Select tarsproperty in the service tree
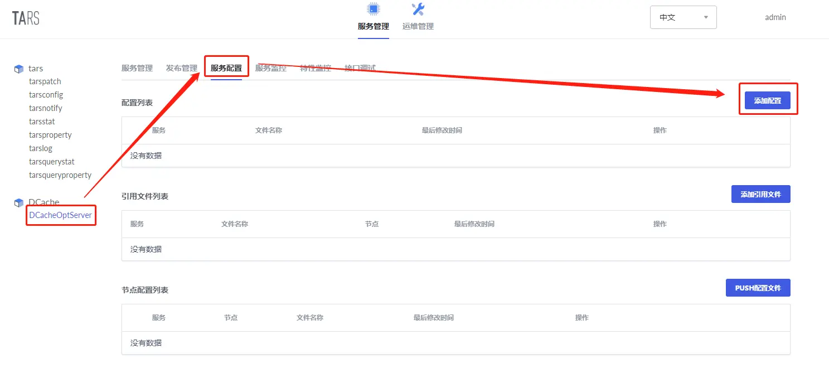Image resolution: width=829 pixels, height=373 pixels. (50, 135)
